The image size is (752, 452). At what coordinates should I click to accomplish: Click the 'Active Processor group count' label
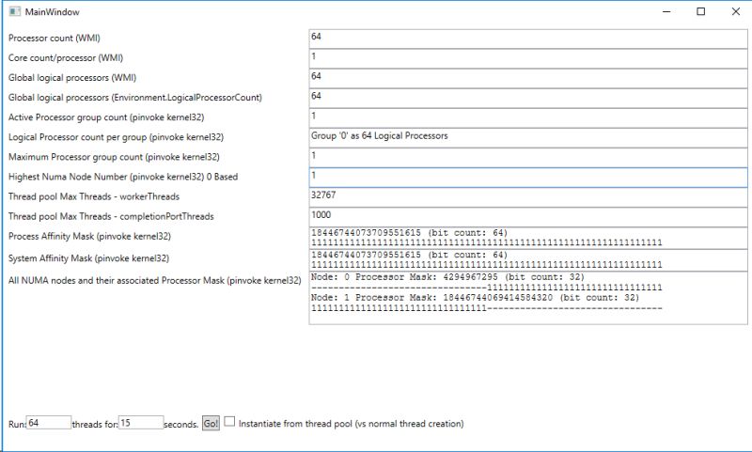coord(106,117)
